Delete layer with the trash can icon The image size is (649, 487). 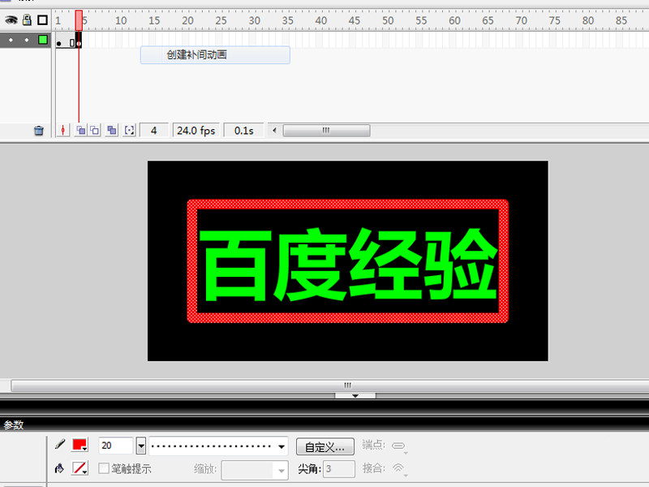click(39, 131)
